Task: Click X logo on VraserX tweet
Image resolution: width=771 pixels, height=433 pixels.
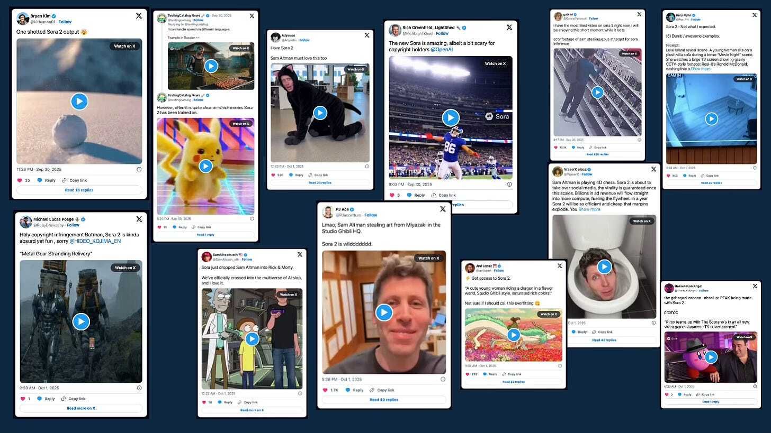Action: (x=653, y=169)
